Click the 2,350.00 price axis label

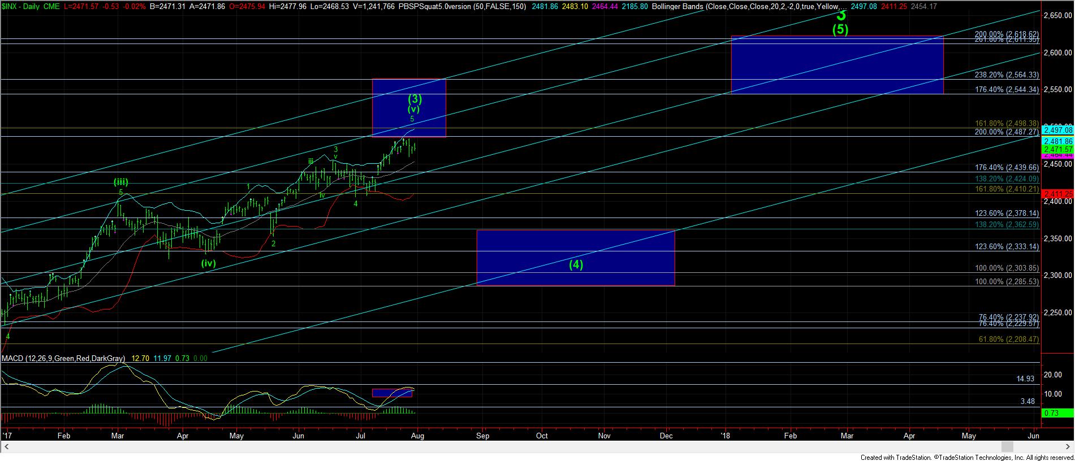click(1058, 238)
